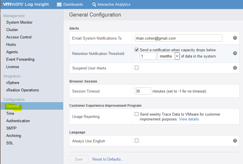This screenshot has height=164, width=243.
Task: Go to Event Forwarding
Action: [x=20, y=59]
